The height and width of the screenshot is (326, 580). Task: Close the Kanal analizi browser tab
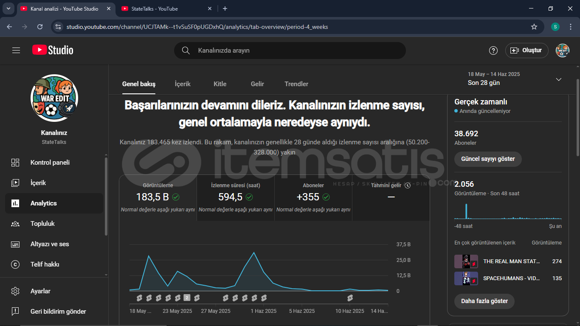click(108, 8)
